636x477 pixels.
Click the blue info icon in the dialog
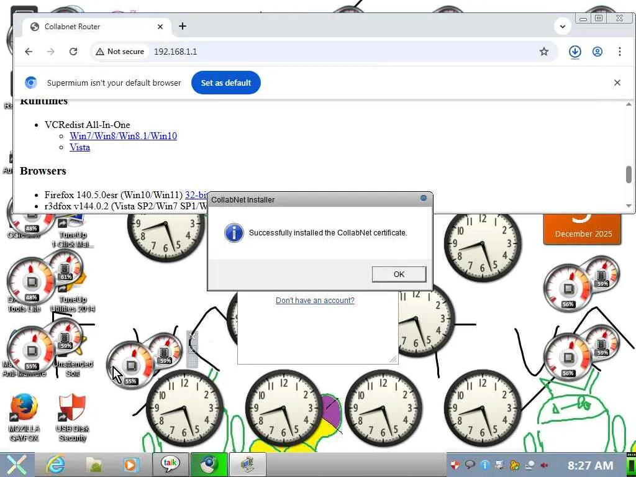(234, 233)
